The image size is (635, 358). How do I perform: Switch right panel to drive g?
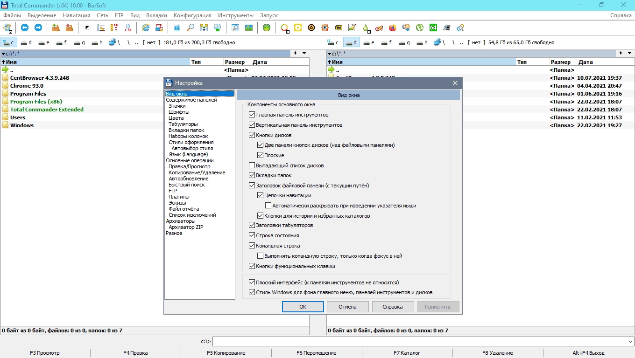404,42
